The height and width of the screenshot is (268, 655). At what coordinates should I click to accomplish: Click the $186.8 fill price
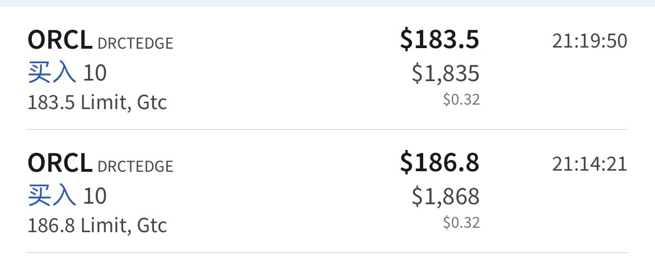pyautogui.click(x=439, y=163)
